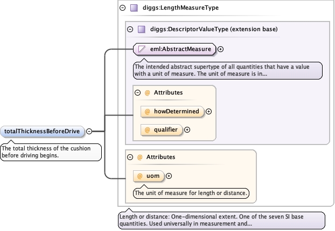
Task: Click the @ icon of the Attributes group containing howDetermined
Action: [147, 92]
